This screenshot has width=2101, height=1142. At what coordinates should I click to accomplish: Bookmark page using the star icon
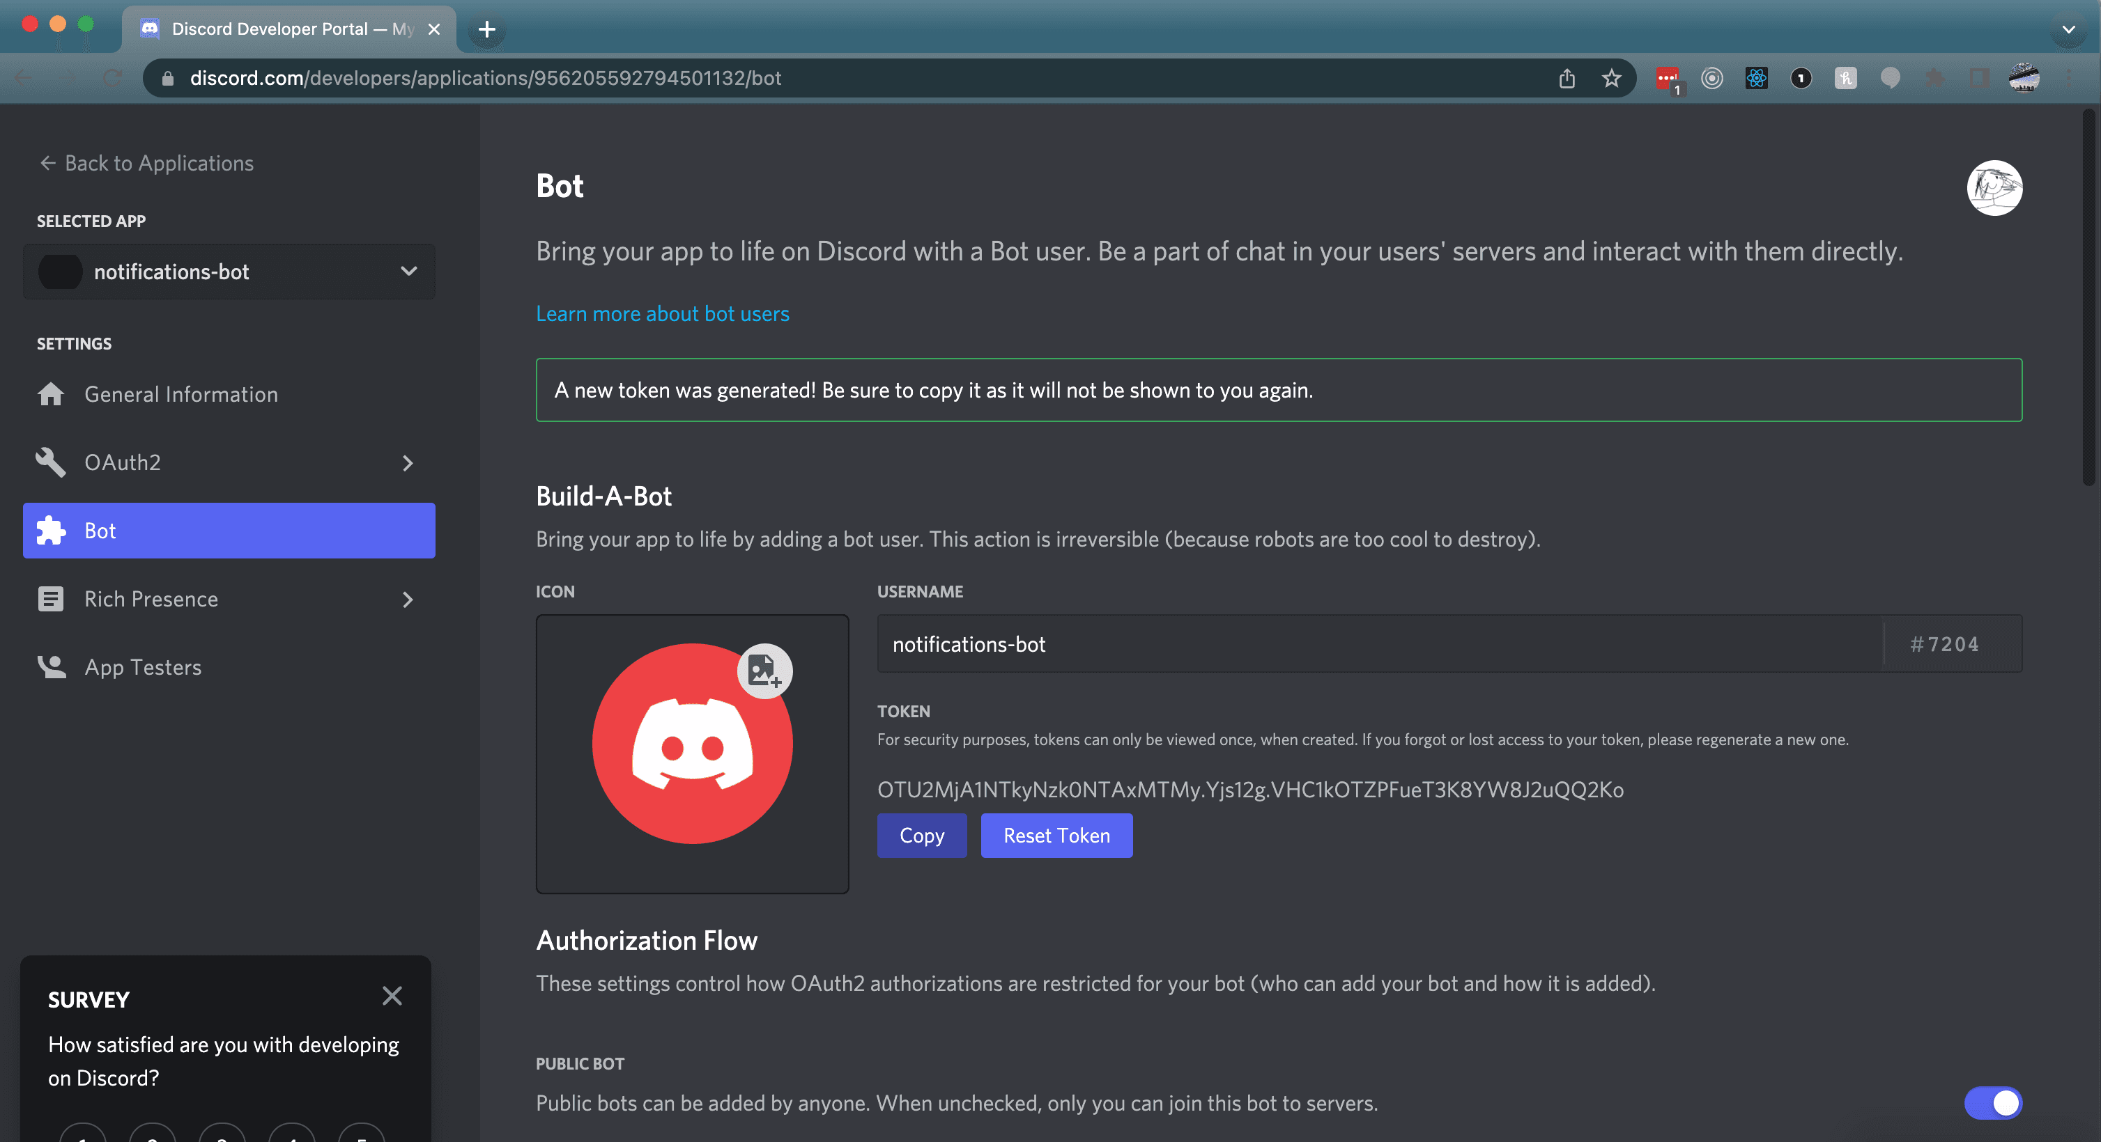[1611, 78]
